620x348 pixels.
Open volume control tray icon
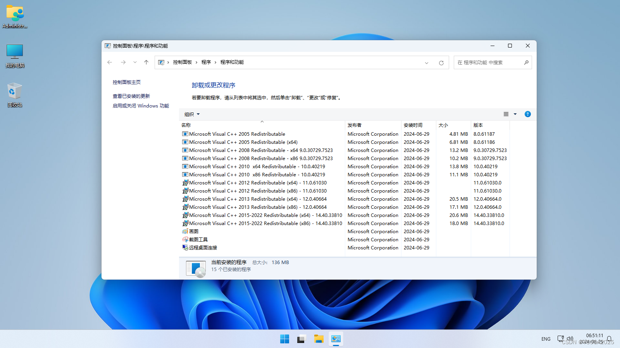pos(570,339)
